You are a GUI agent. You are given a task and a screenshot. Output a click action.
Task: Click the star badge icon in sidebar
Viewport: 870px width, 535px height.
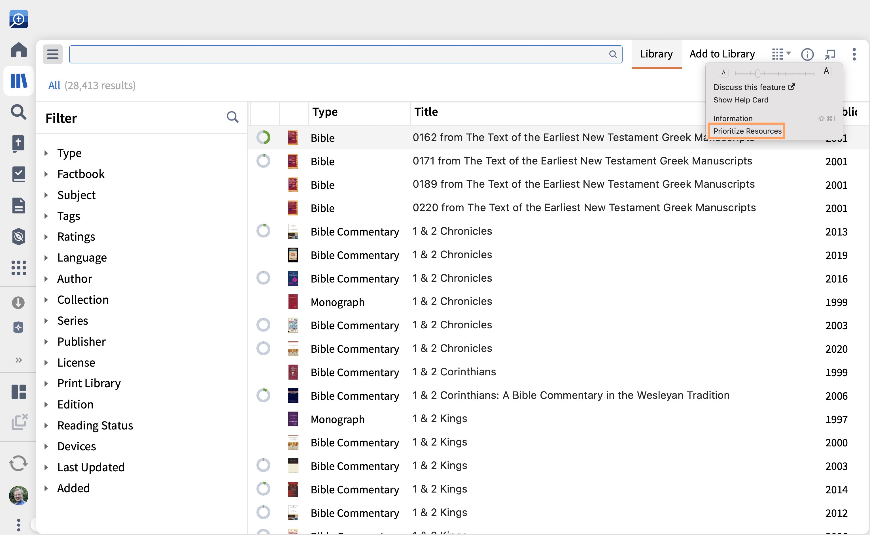click(x=18, y=327)
